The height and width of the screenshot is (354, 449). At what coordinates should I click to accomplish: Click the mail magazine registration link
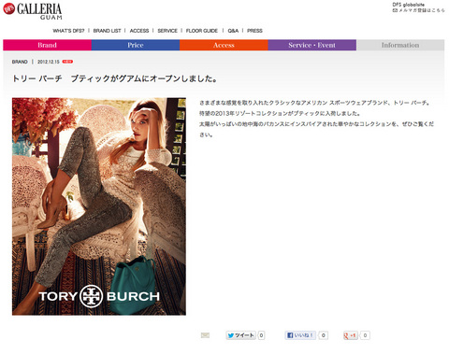pyautogui.click(x=418, y=10)
